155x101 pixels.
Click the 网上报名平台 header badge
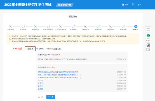[x=65, y=5]
